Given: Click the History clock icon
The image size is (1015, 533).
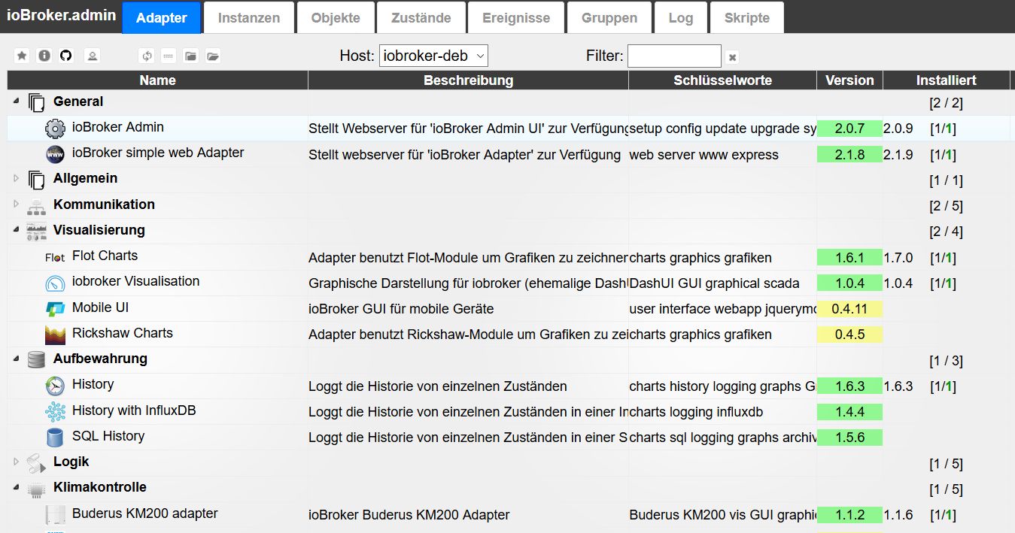Looking at the screenshot, I should click(56, 386).
